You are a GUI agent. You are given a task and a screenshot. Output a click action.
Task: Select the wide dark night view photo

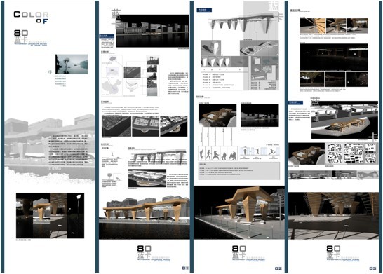pyautogui.click(x=334, y=57)
